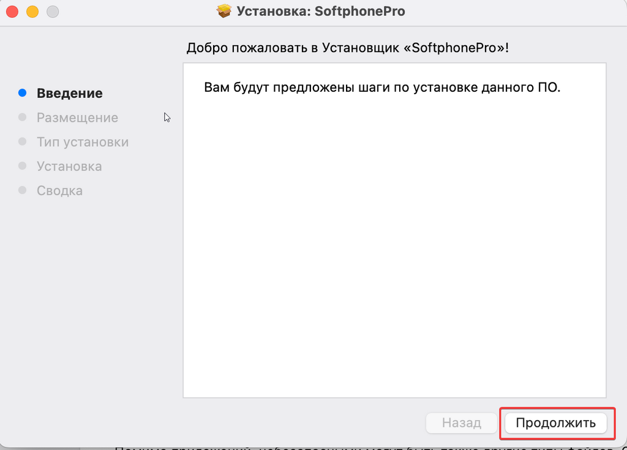This screenshot has height=450, width=627.
Task: Click the grey bullet beside Установка
Action: click(x=23, y=166)
